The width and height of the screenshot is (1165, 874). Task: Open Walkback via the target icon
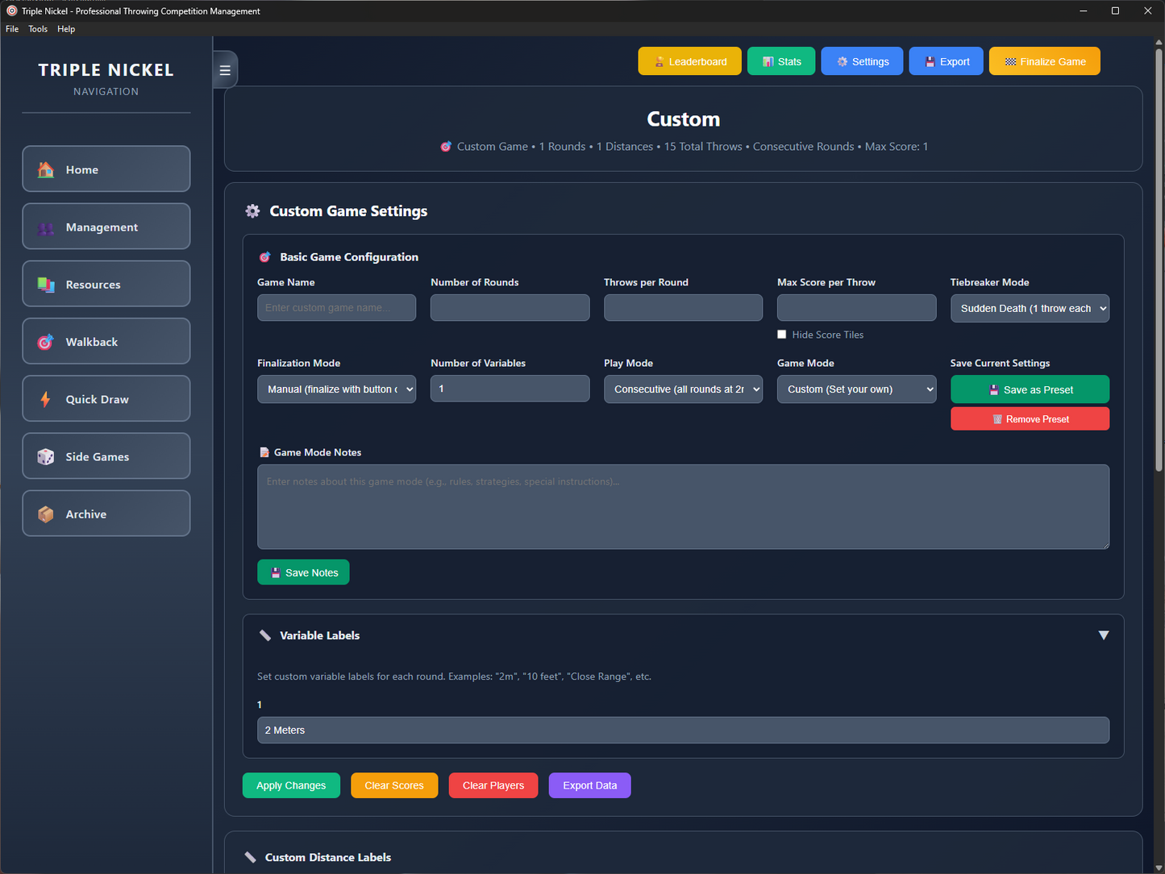click(46, 342)
